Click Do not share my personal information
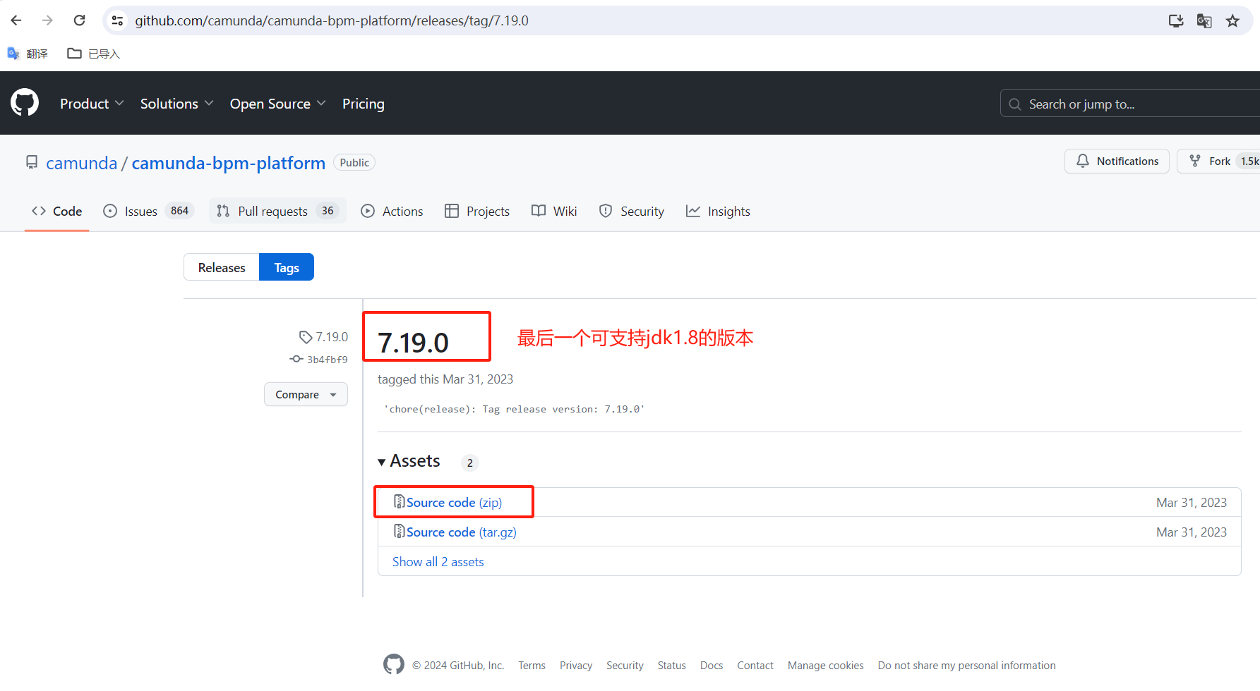This screenshot has width=1260, height=691. coord(966,665)
